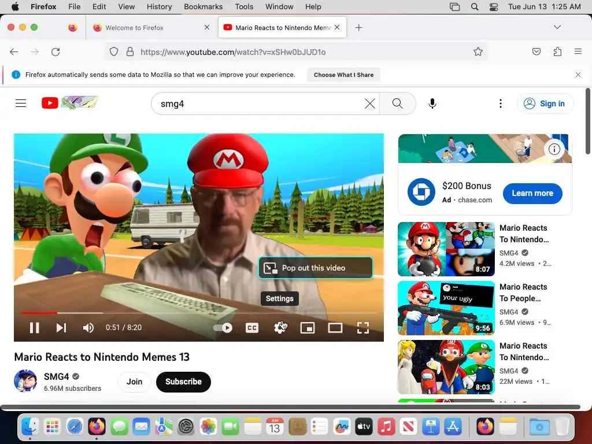Go back in Firefox

pos(14,51)
